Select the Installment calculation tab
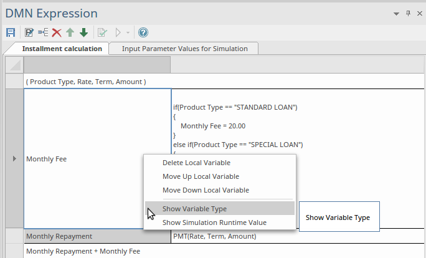 pyautogui.click(x=62, y=49)
